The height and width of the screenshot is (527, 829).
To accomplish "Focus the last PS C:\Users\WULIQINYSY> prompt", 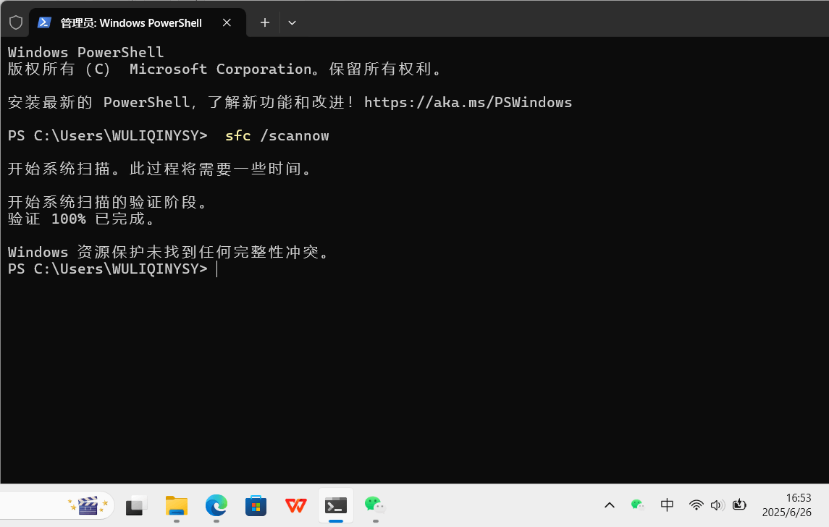I will pyautogui.click(x=108, y=269).
